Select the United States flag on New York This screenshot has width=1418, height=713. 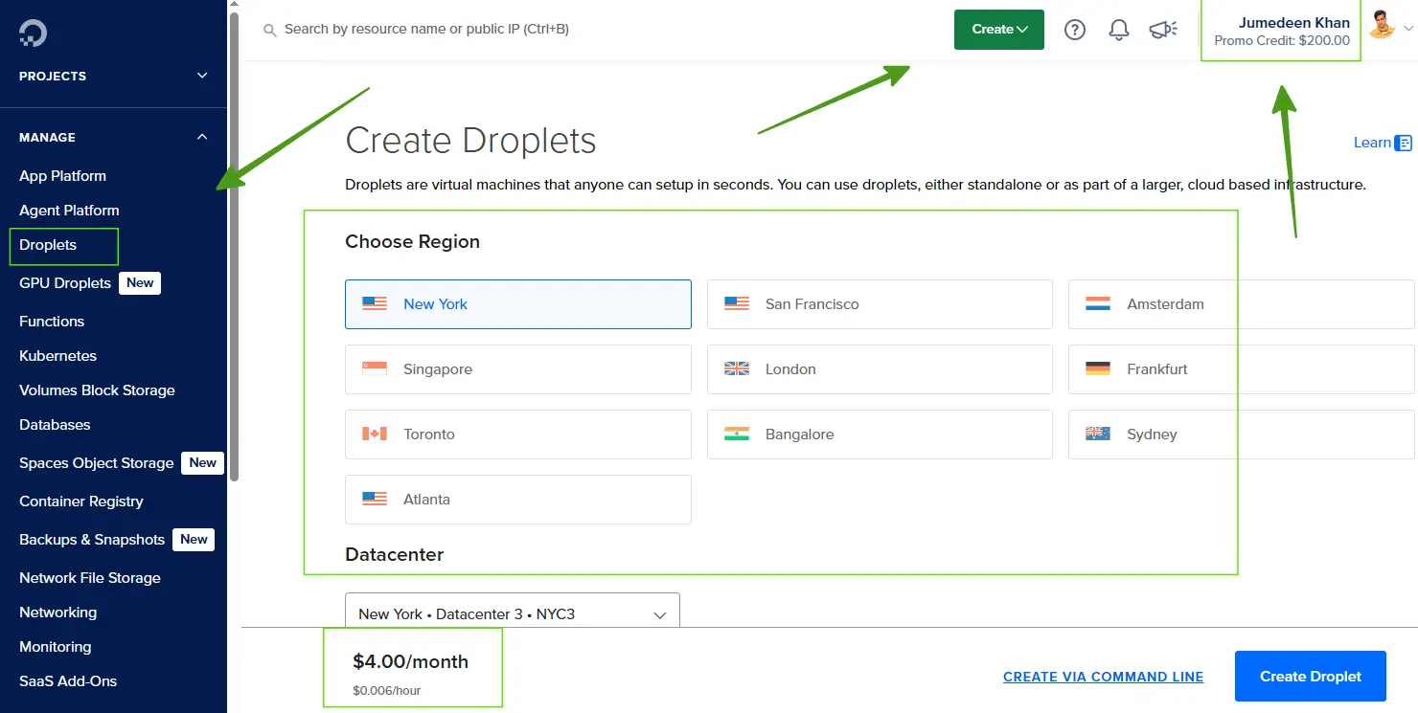tap(374, 303)
